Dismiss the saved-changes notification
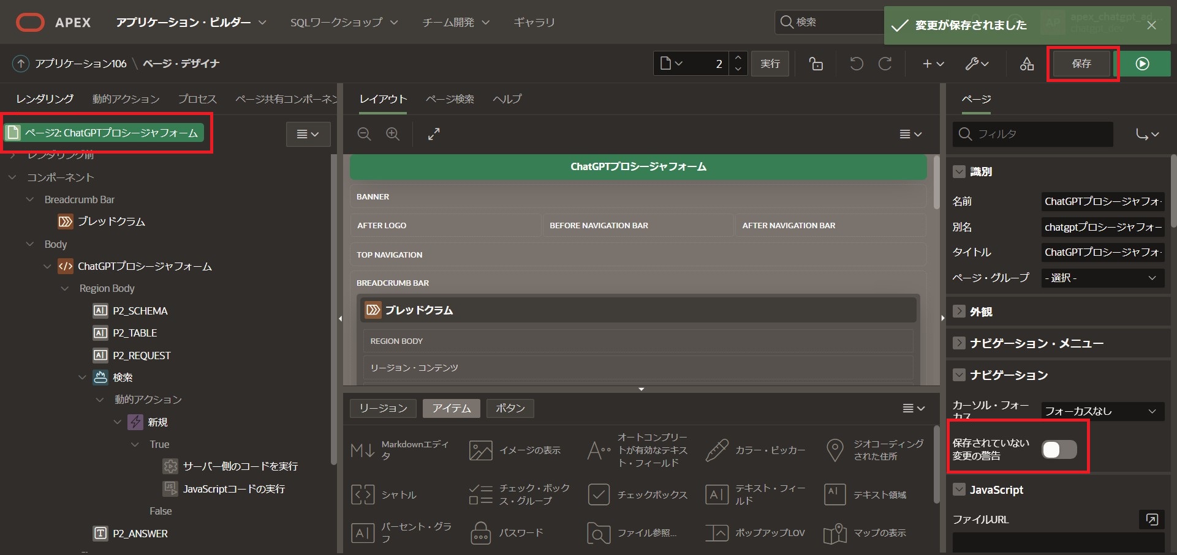 coord(1152,25)
